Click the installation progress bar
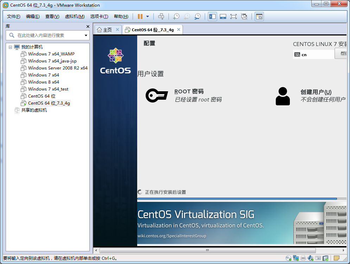This screenshot has width=350, height=264. pos(242,198)
